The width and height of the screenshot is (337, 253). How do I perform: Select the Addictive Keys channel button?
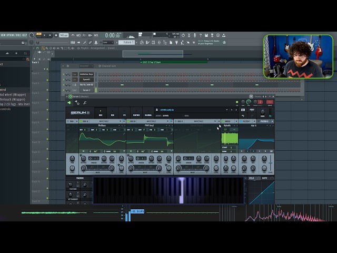point(86,74)
